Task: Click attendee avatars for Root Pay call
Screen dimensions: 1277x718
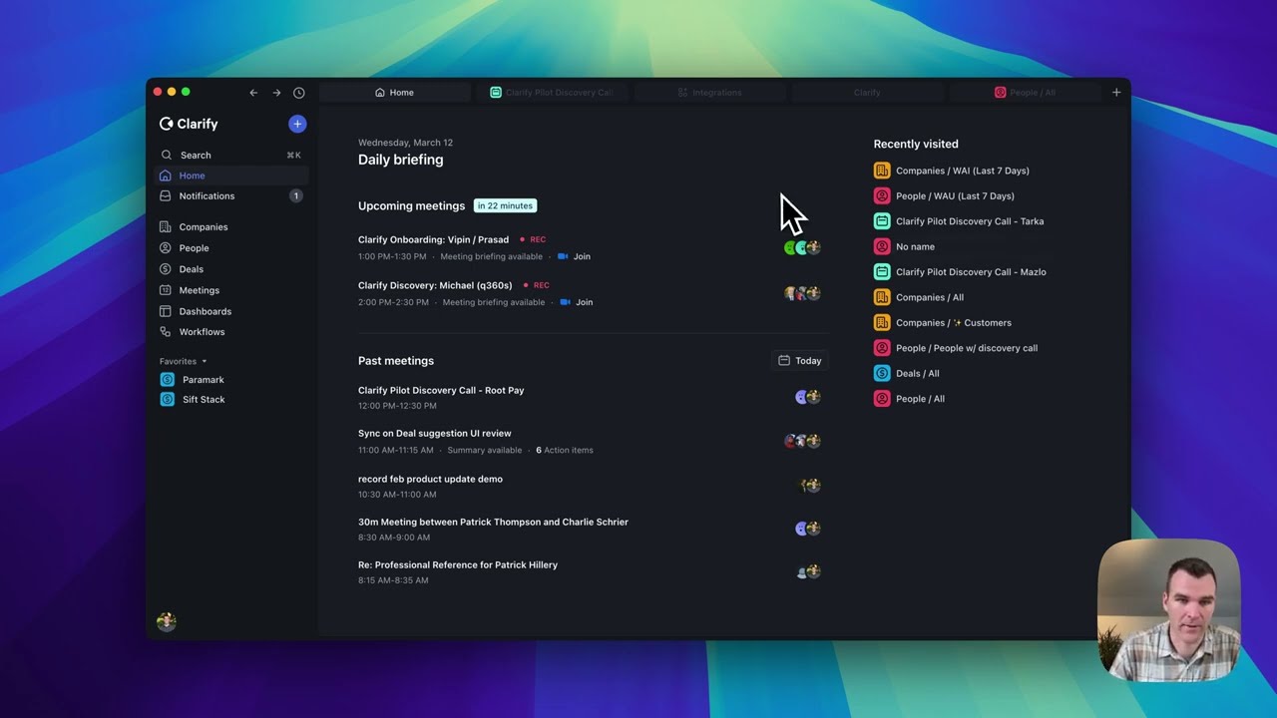Action: [x=807, y=397]
